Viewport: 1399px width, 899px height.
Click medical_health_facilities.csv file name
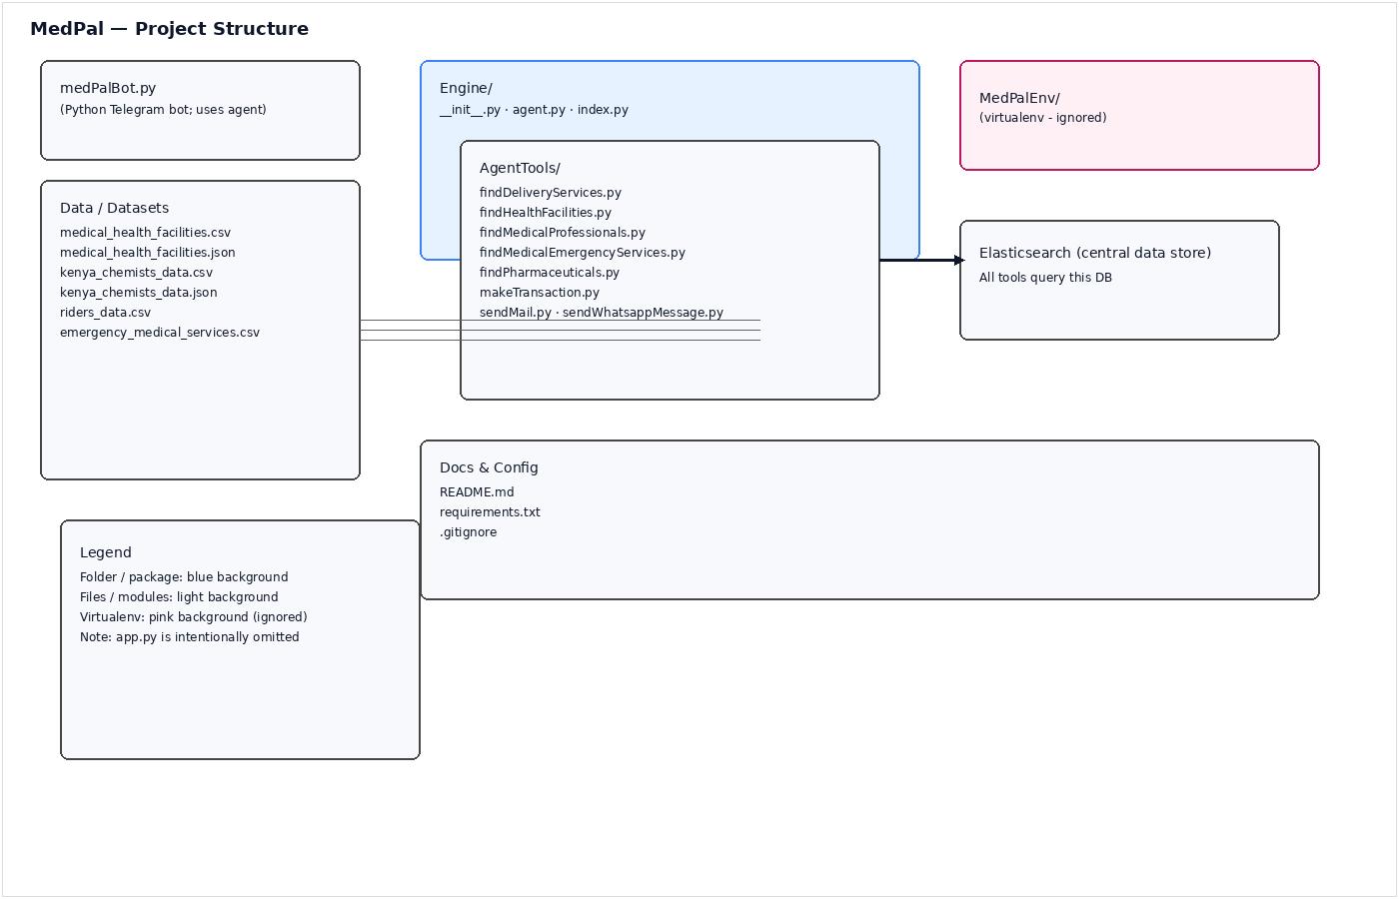pos(145,233)
